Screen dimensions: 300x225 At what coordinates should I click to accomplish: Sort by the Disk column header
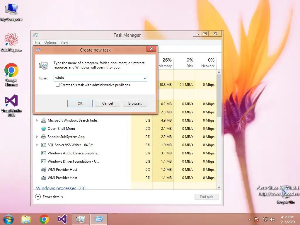(x=184, y=63)
